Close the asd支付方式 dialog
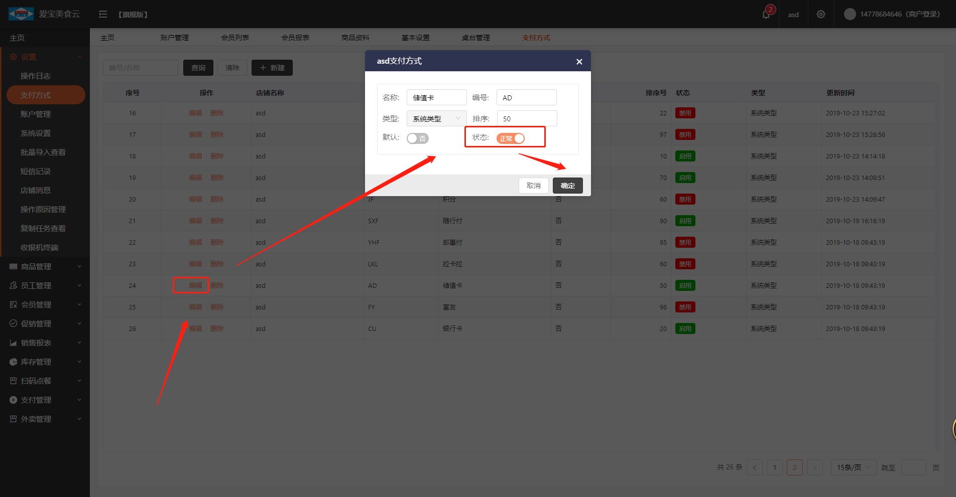956x497 pixels. click(579, 62)
